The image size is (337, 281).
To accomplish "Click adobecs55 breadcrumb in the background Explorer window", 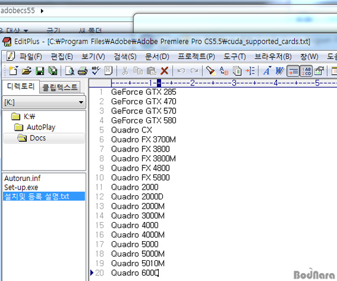I will point(18,10).
